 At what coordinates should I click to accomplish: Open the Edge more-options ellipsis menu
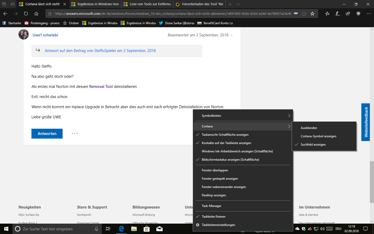click(x=369, y=14)
